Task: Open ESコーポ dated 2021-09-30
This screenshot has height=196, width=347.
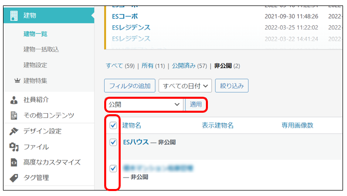Action: point(125,16)
